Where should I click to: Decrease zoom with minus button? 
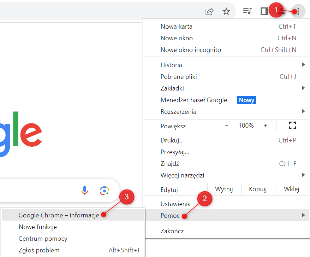point(227,125)
